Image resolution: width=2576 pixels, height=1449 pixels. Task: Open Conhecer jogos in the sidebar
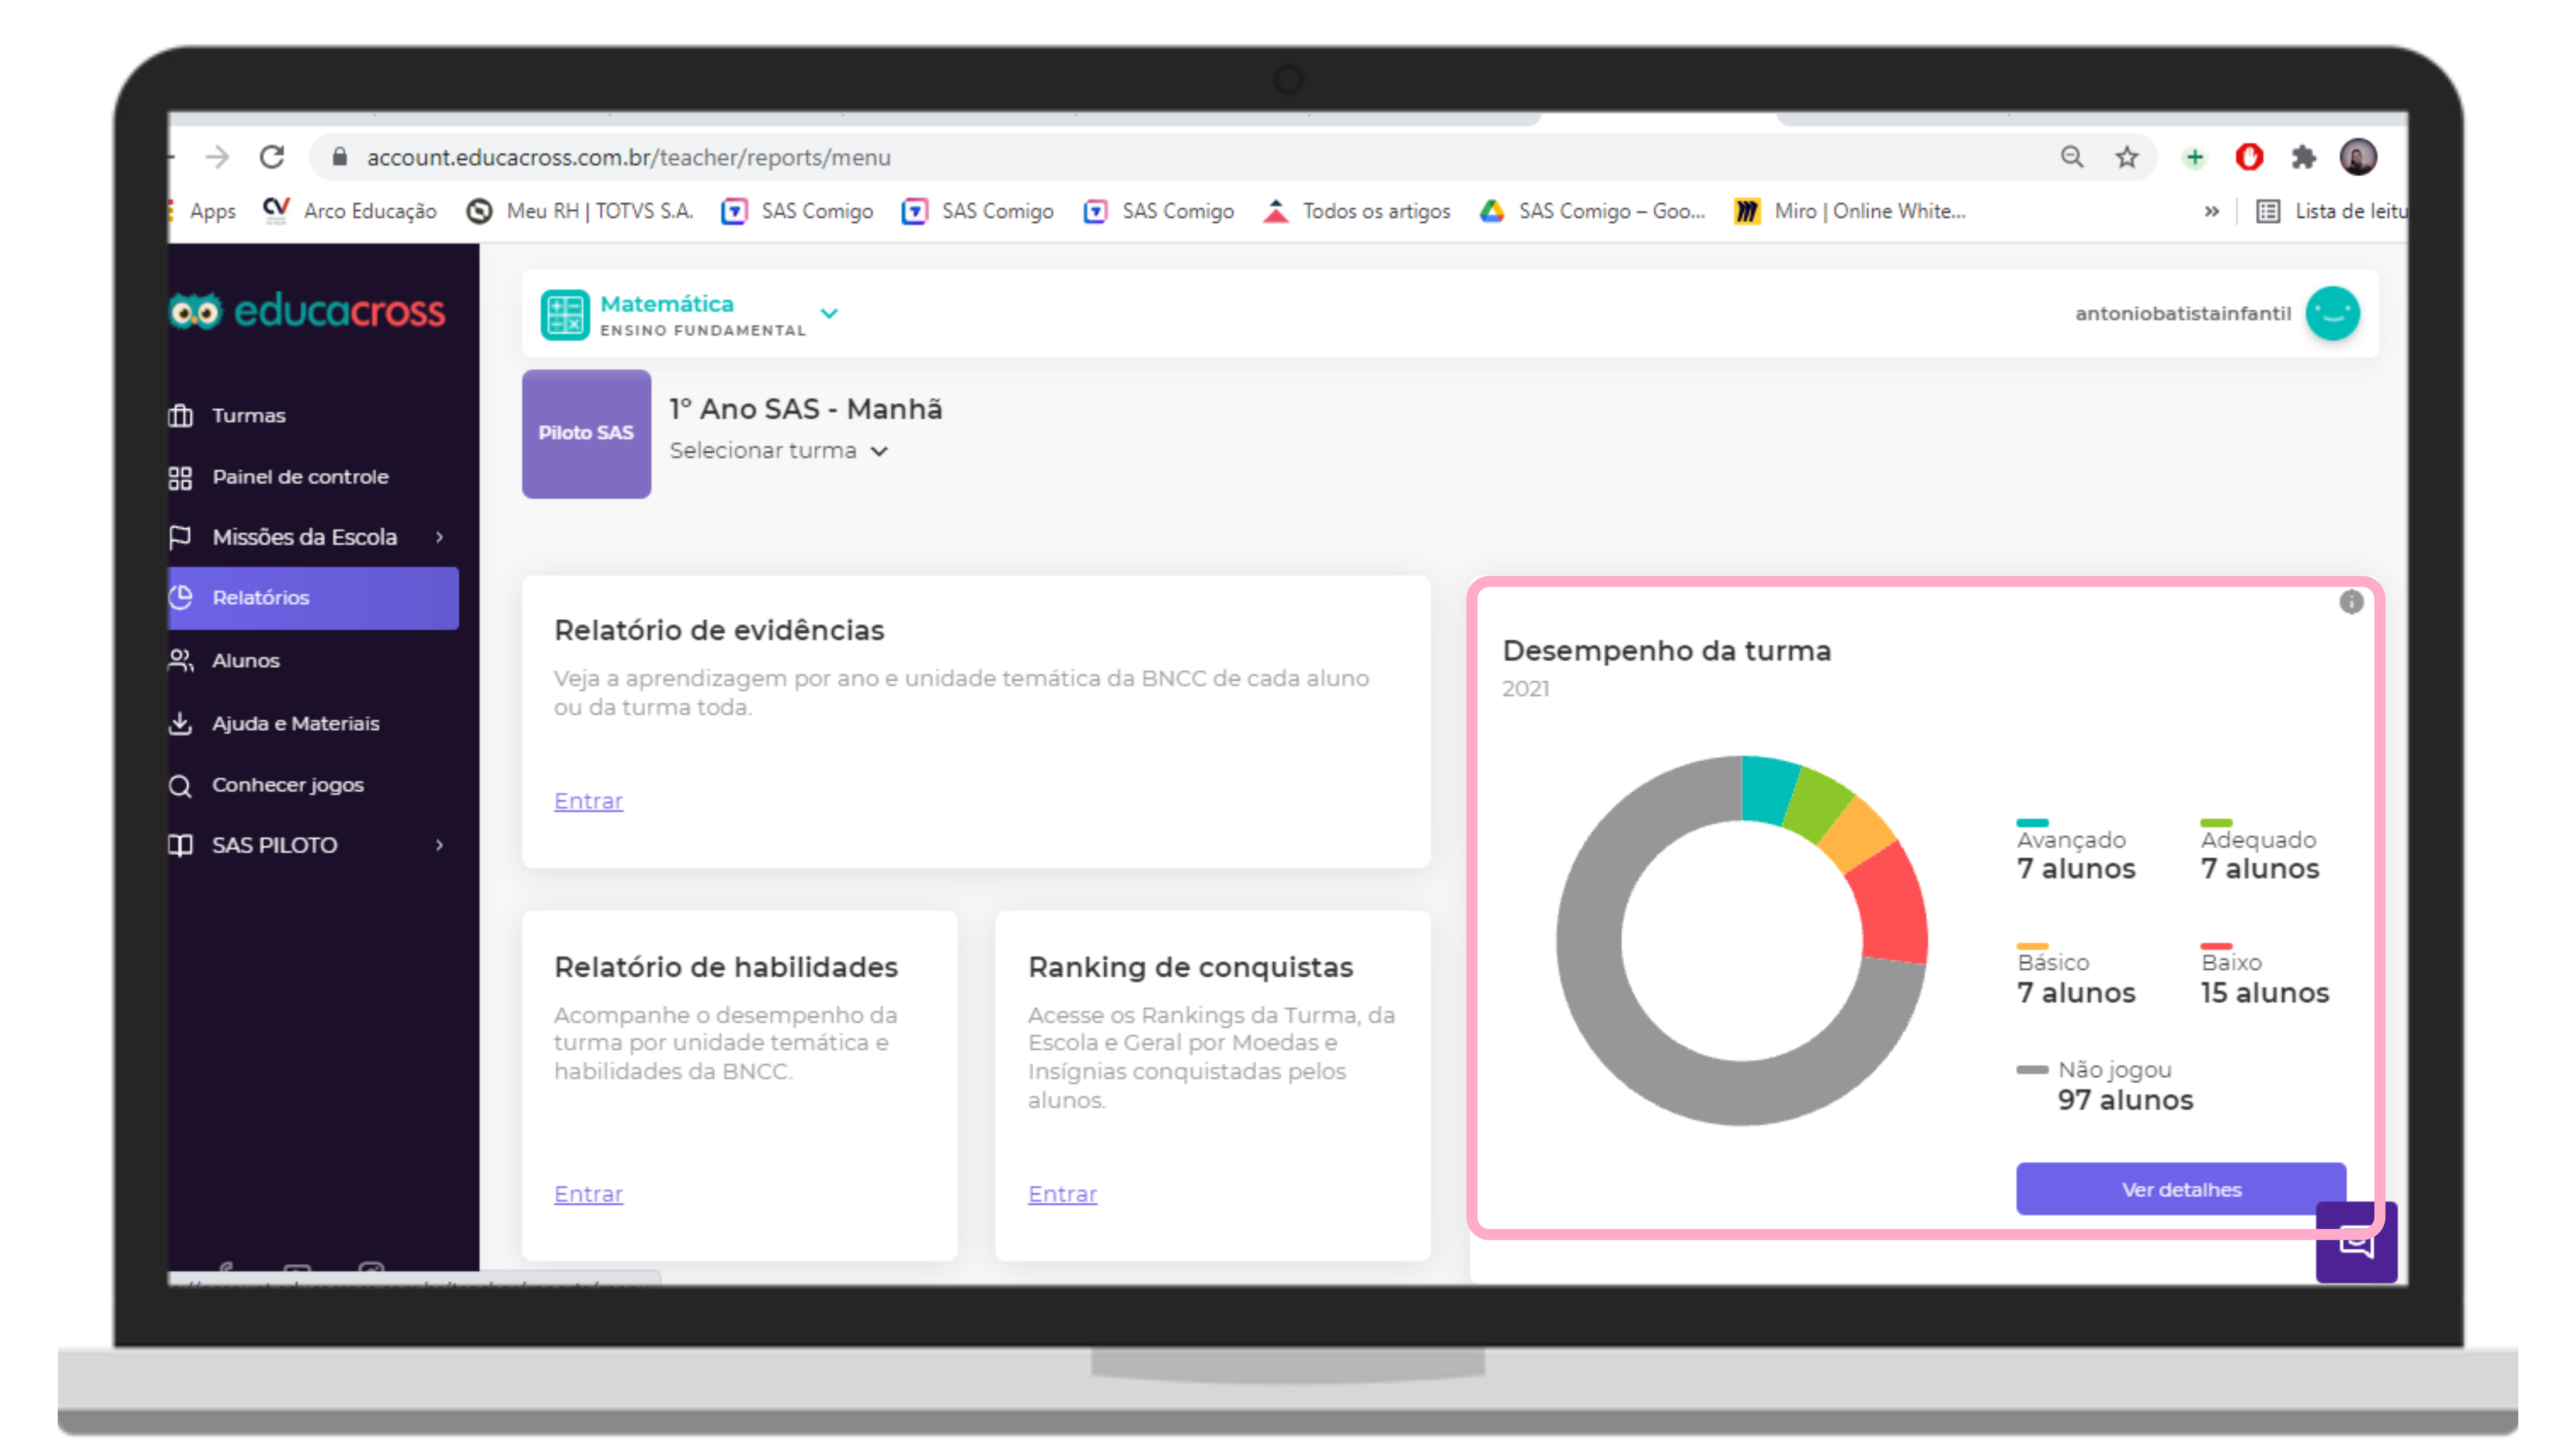click(x=288, y=785)
